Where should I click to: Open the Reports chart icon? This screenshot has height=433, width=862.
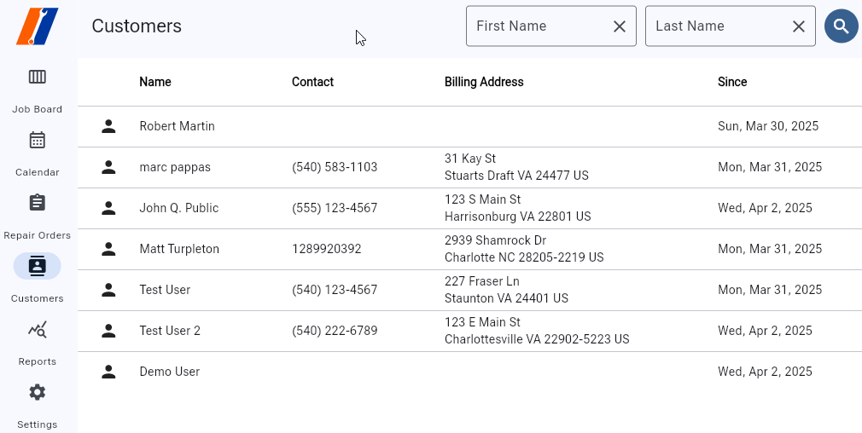tap(37, 330)
